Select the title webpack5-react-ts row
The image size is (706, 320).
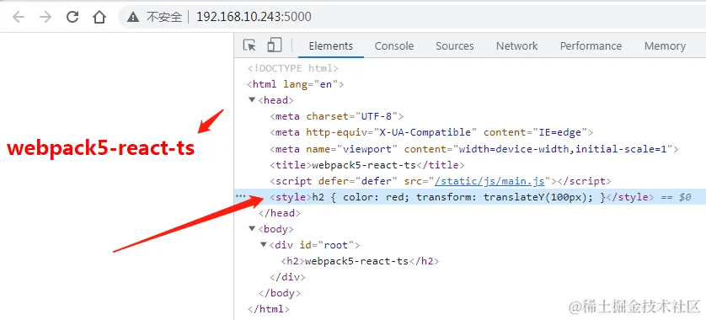(x=367, y=165)
